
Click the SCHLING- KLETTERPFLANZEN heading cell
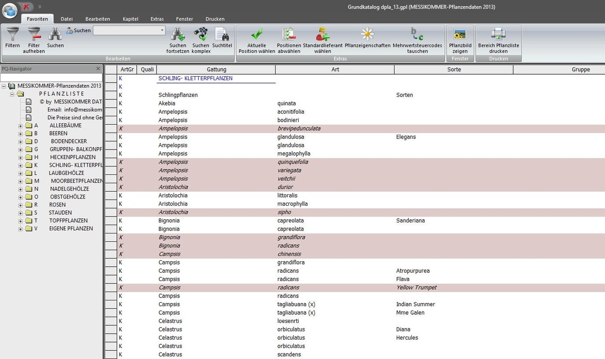click(x=216, y=78)
